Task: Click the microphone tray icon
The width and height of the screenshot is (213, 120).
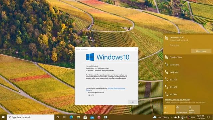Action: pyautogui.click(x=179, y=117)
